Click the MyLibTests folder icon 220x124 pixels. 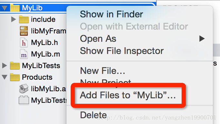point(15,66)
